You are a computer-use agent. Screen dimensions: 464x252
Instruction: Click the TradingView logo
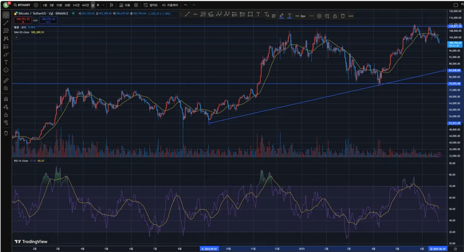pos(31,242)
